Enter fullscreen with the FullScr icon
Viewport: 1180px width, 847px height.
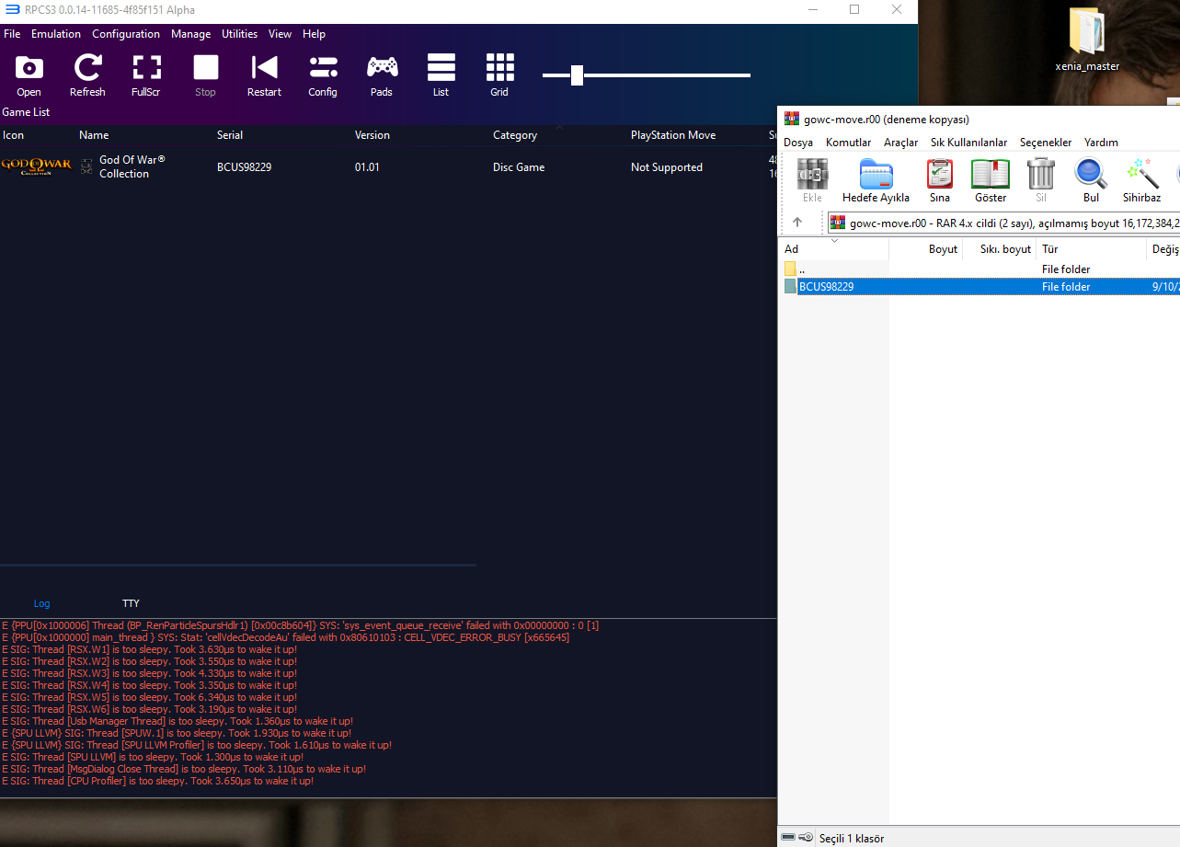146,68
